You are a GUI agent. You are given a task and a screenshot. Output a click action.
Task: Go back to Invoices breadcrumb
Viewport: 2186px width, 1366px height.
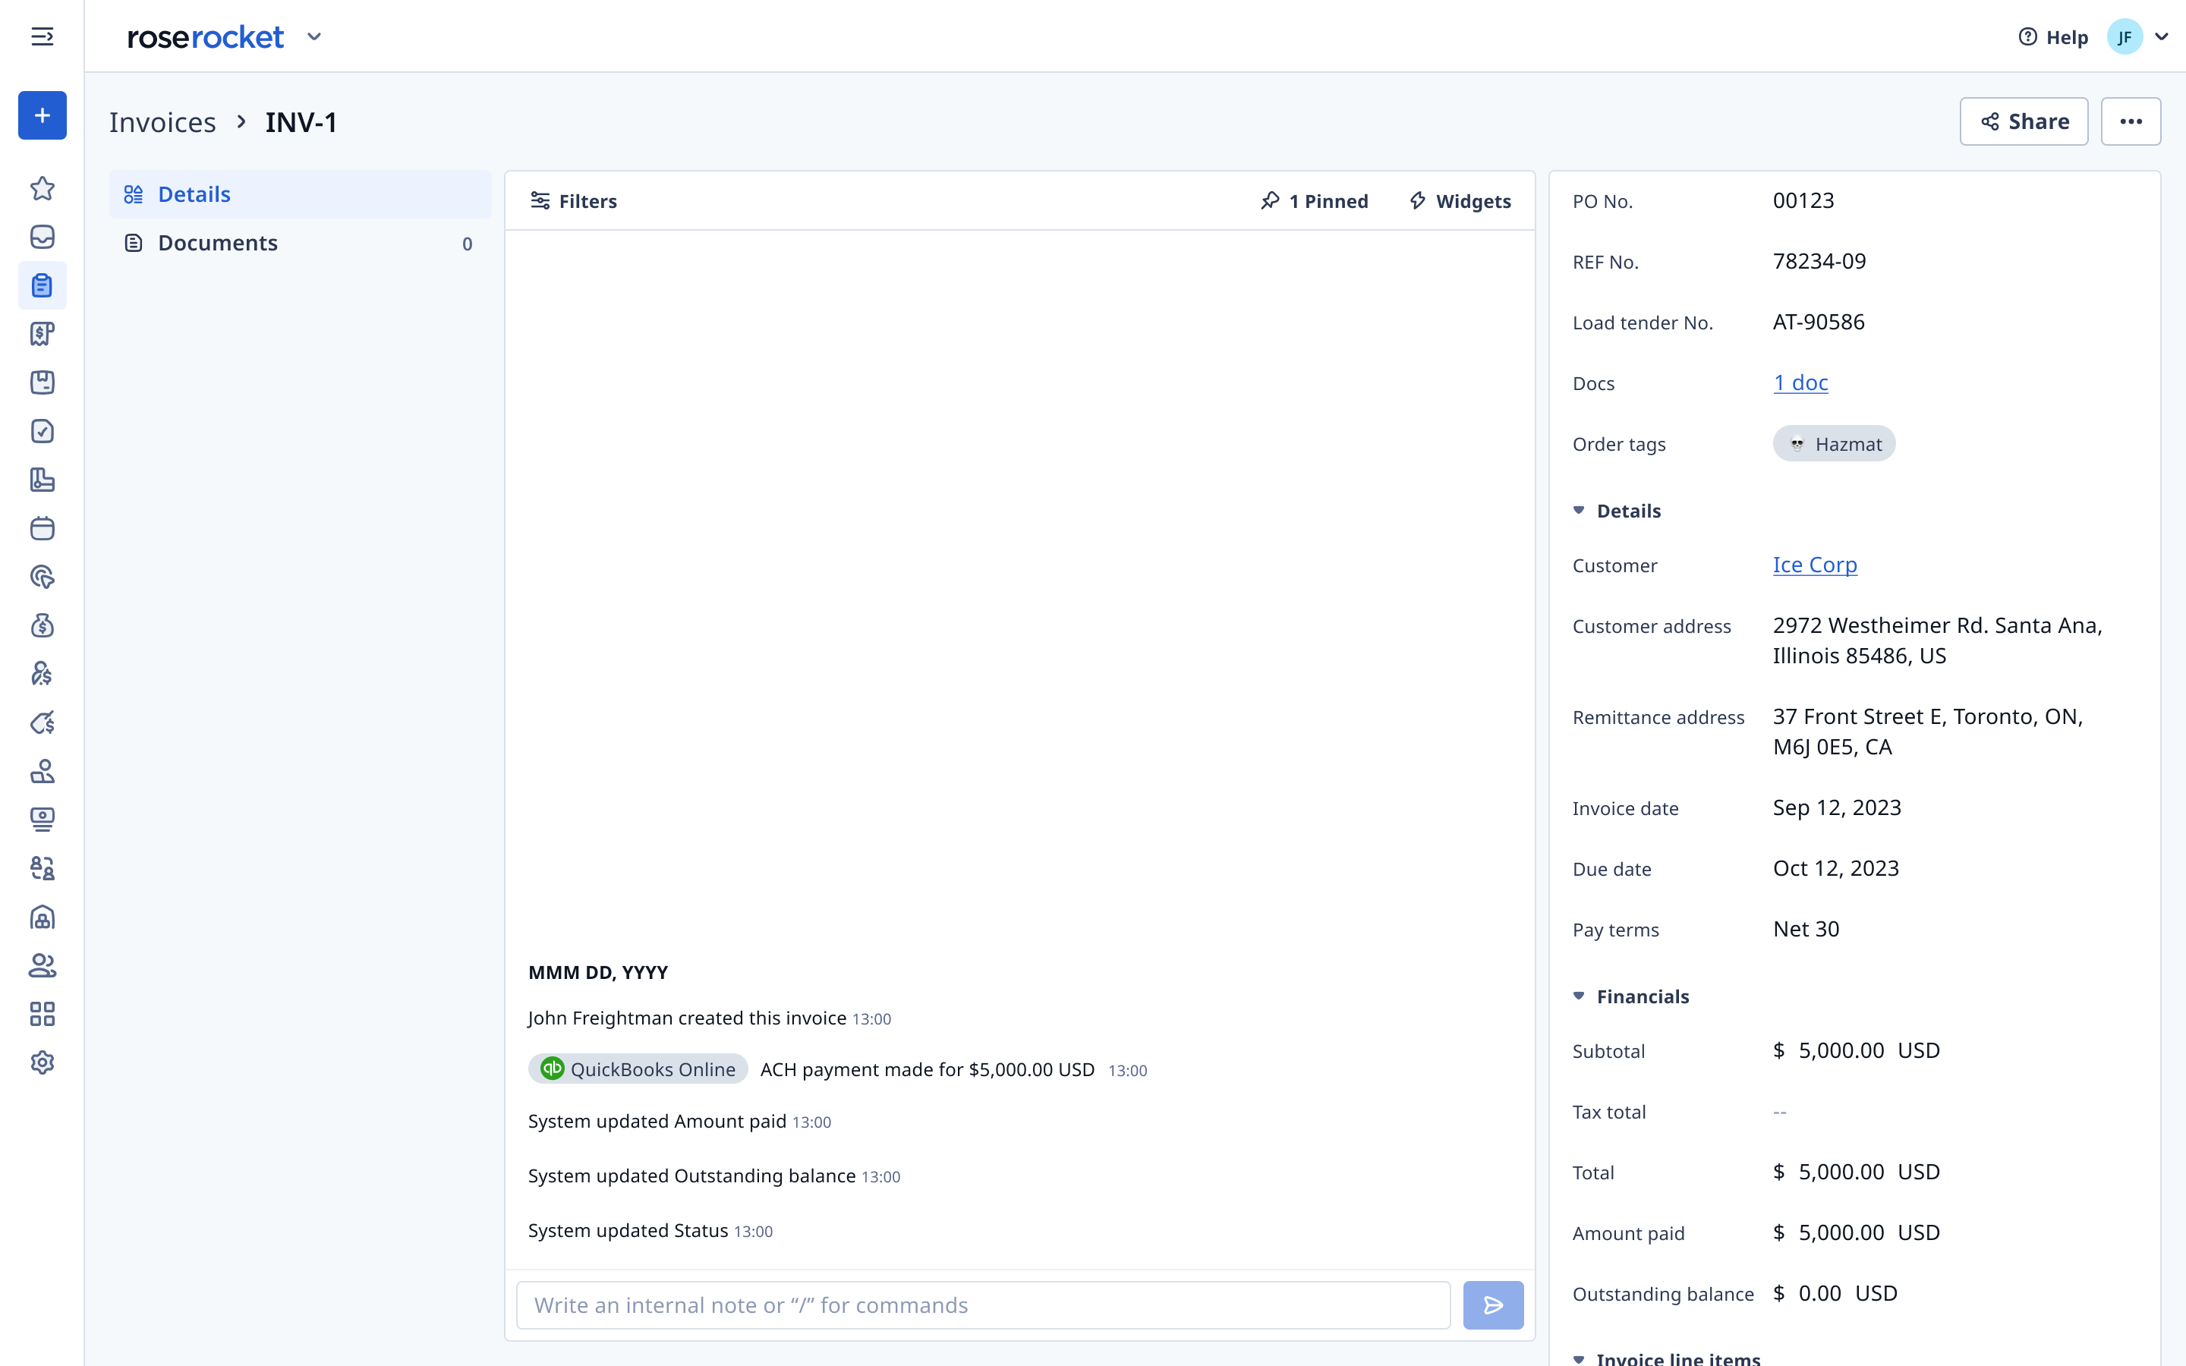[162, 122]
